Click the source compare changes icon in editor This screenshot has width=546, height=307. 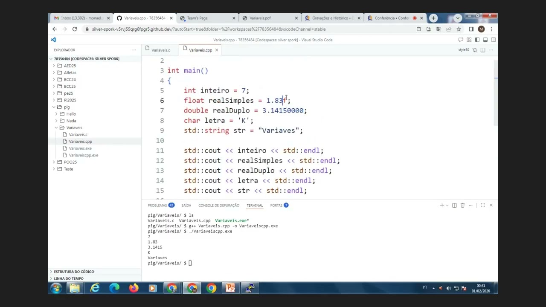[x=475, y=50]
